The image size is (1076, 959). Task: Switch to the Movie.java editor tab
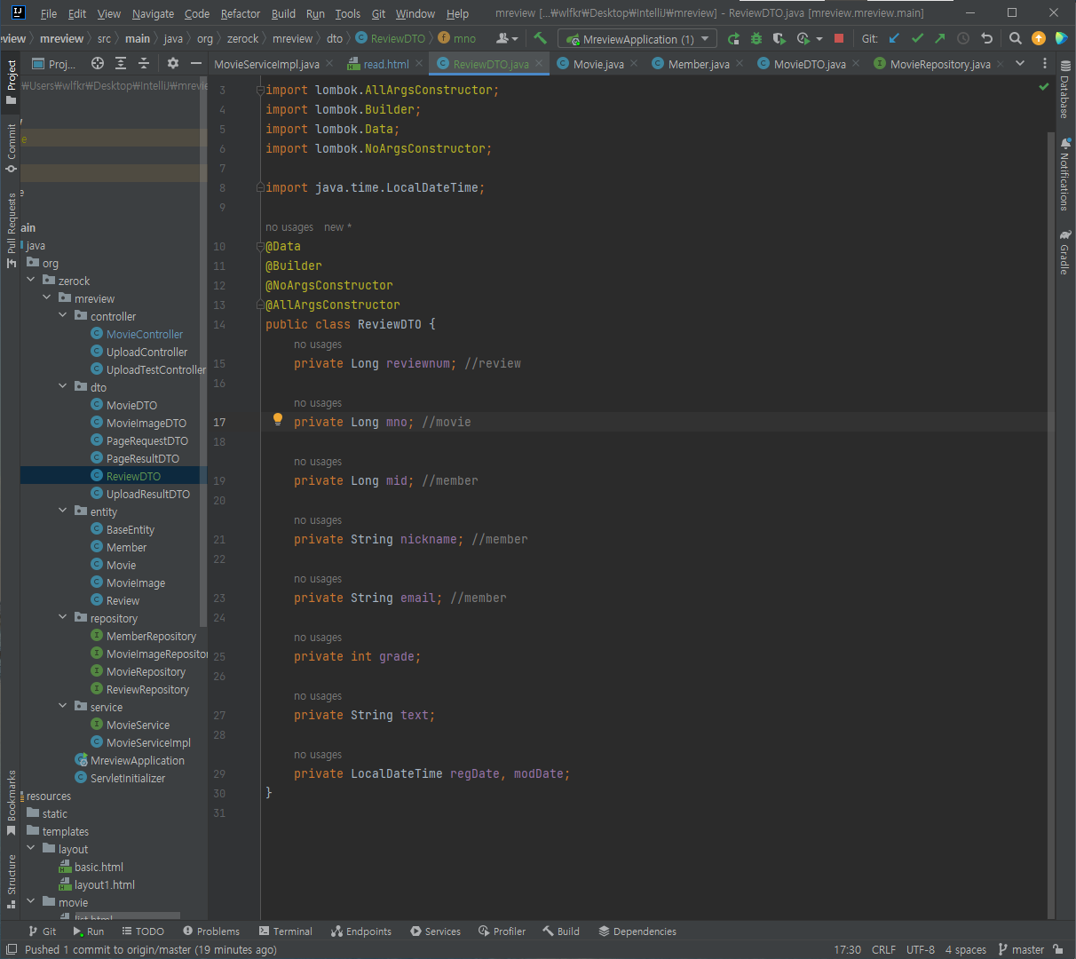(597, 64)
